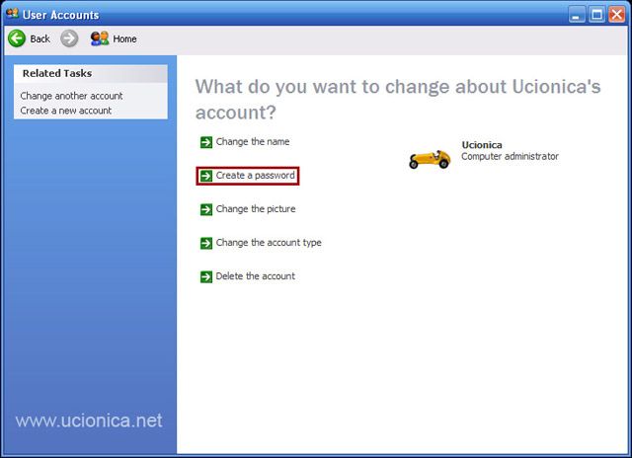Open 'Change another account' in Related Tasks
Screen dimensions: 632x458
click(x=71, y=96)
